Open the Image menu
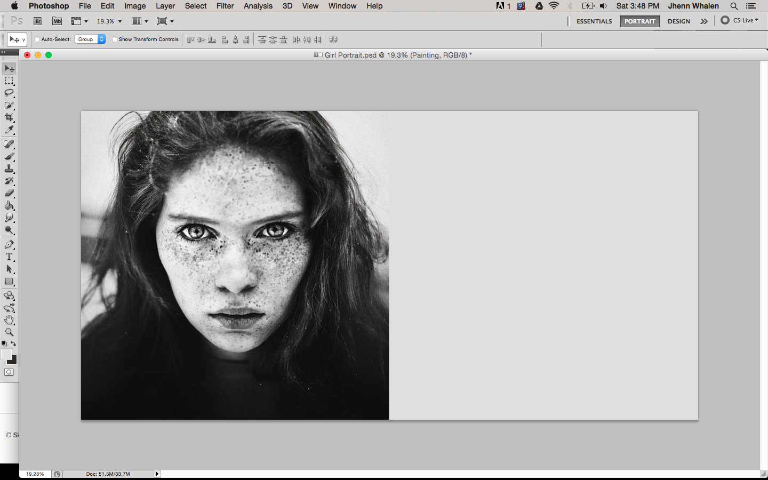Viewport: 768px width, 480px height. point(135,6)
